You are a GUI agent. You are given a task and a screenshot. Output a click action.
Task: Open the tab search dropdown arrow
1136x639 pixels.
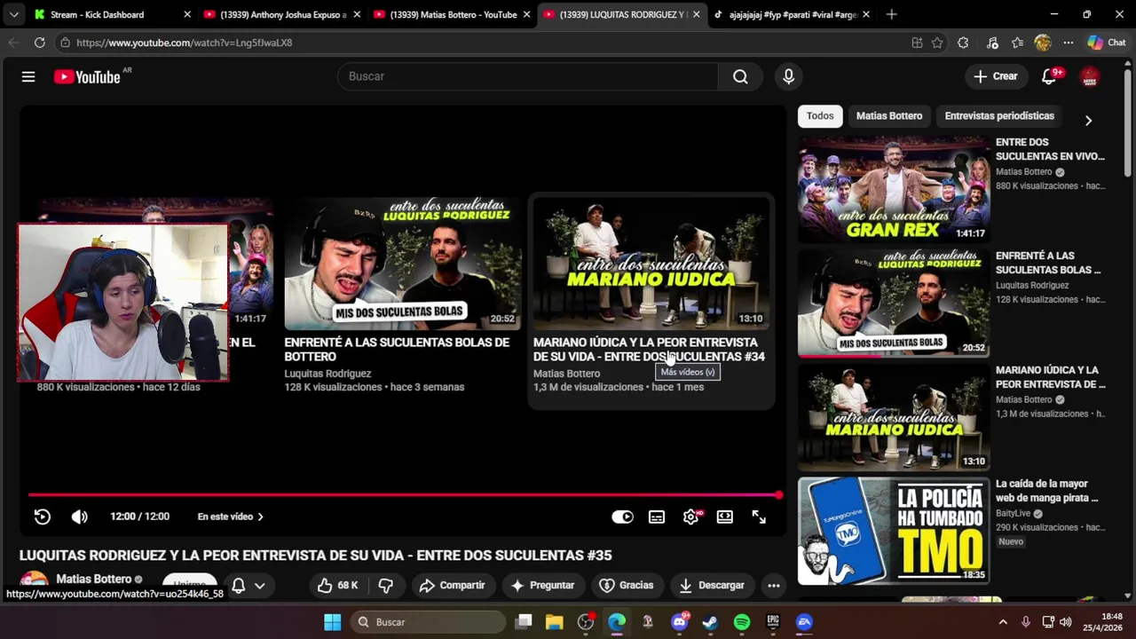[13, 14]
